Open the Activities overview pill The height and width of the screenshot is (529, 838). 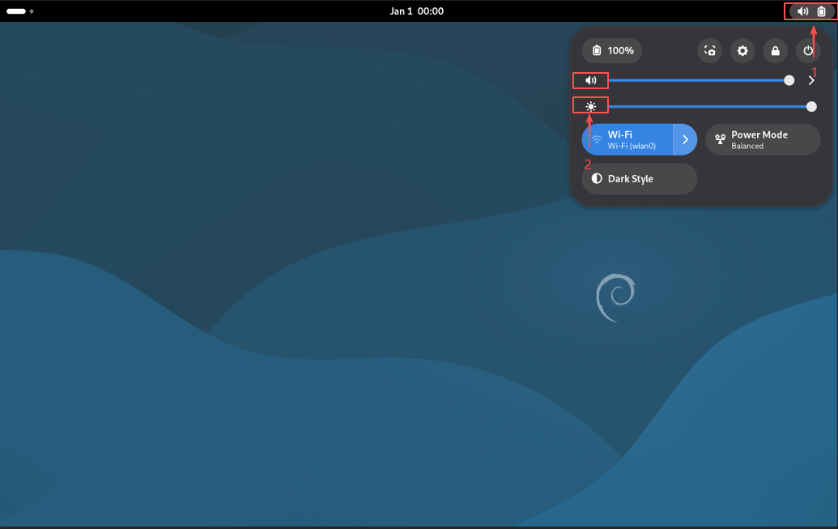pyautogui.click(x=16, y=11)
